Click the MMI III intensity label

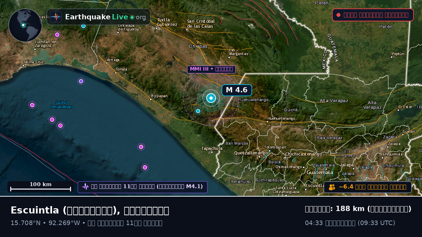[211, 69]
